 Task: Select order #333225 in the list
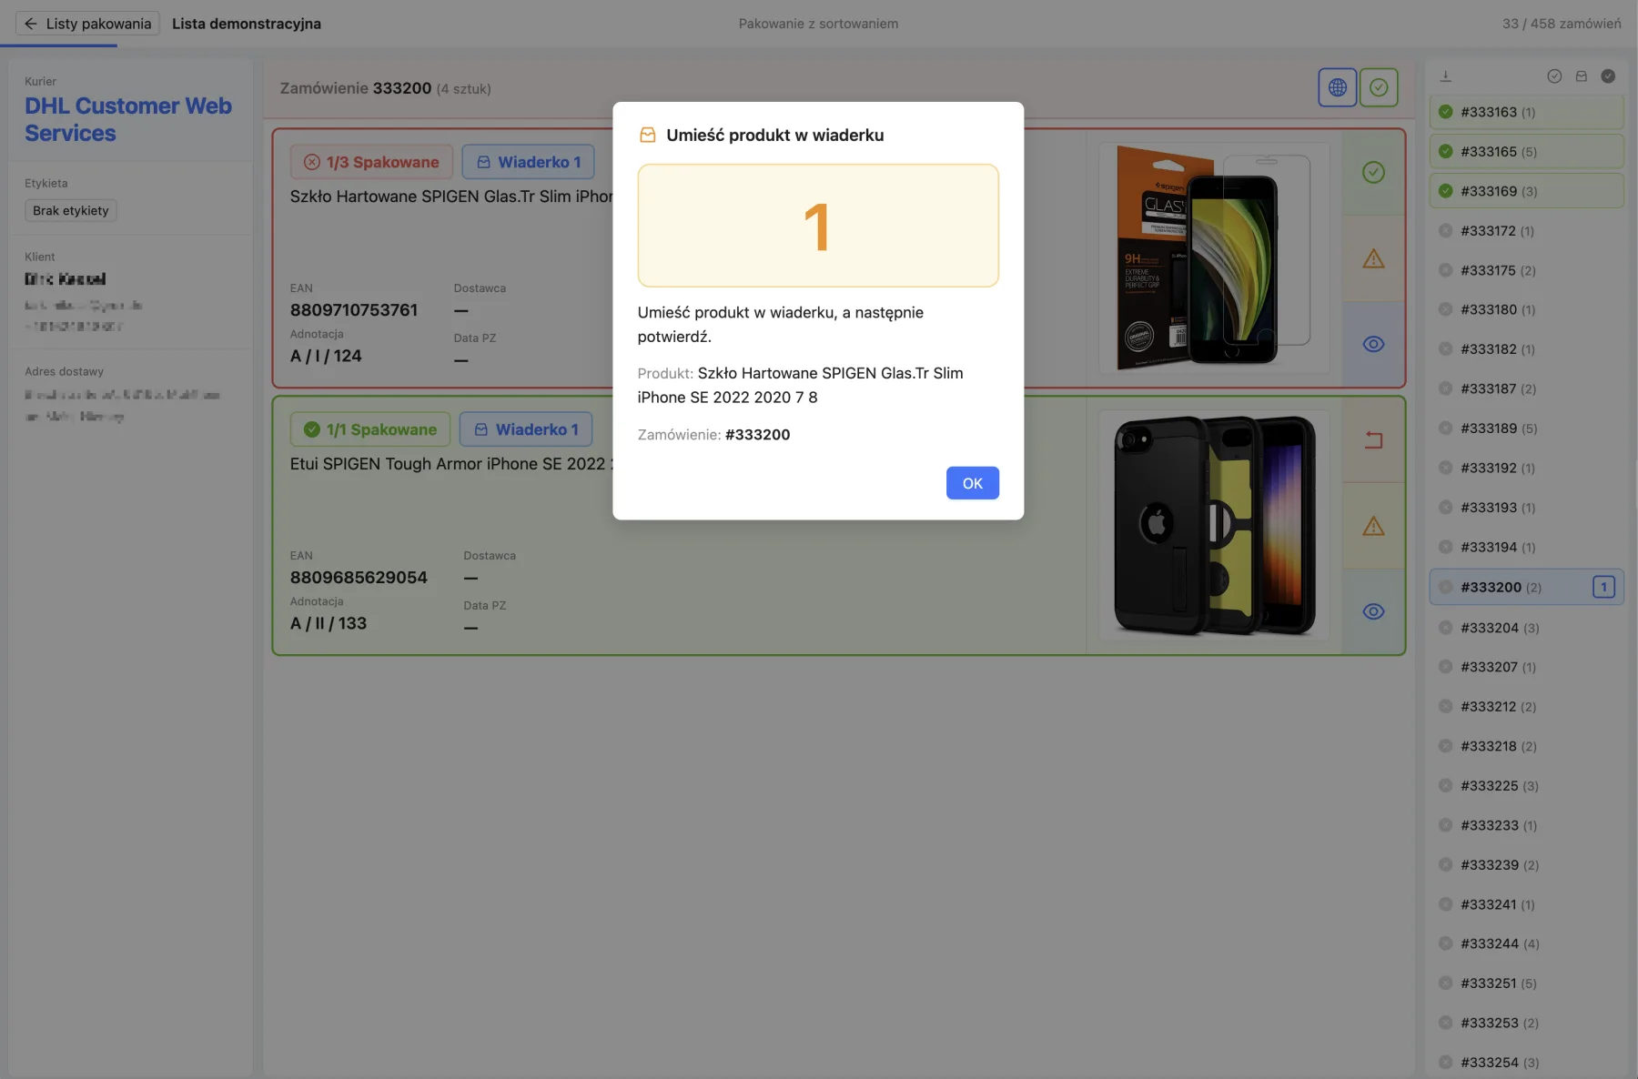(1526, 786)
